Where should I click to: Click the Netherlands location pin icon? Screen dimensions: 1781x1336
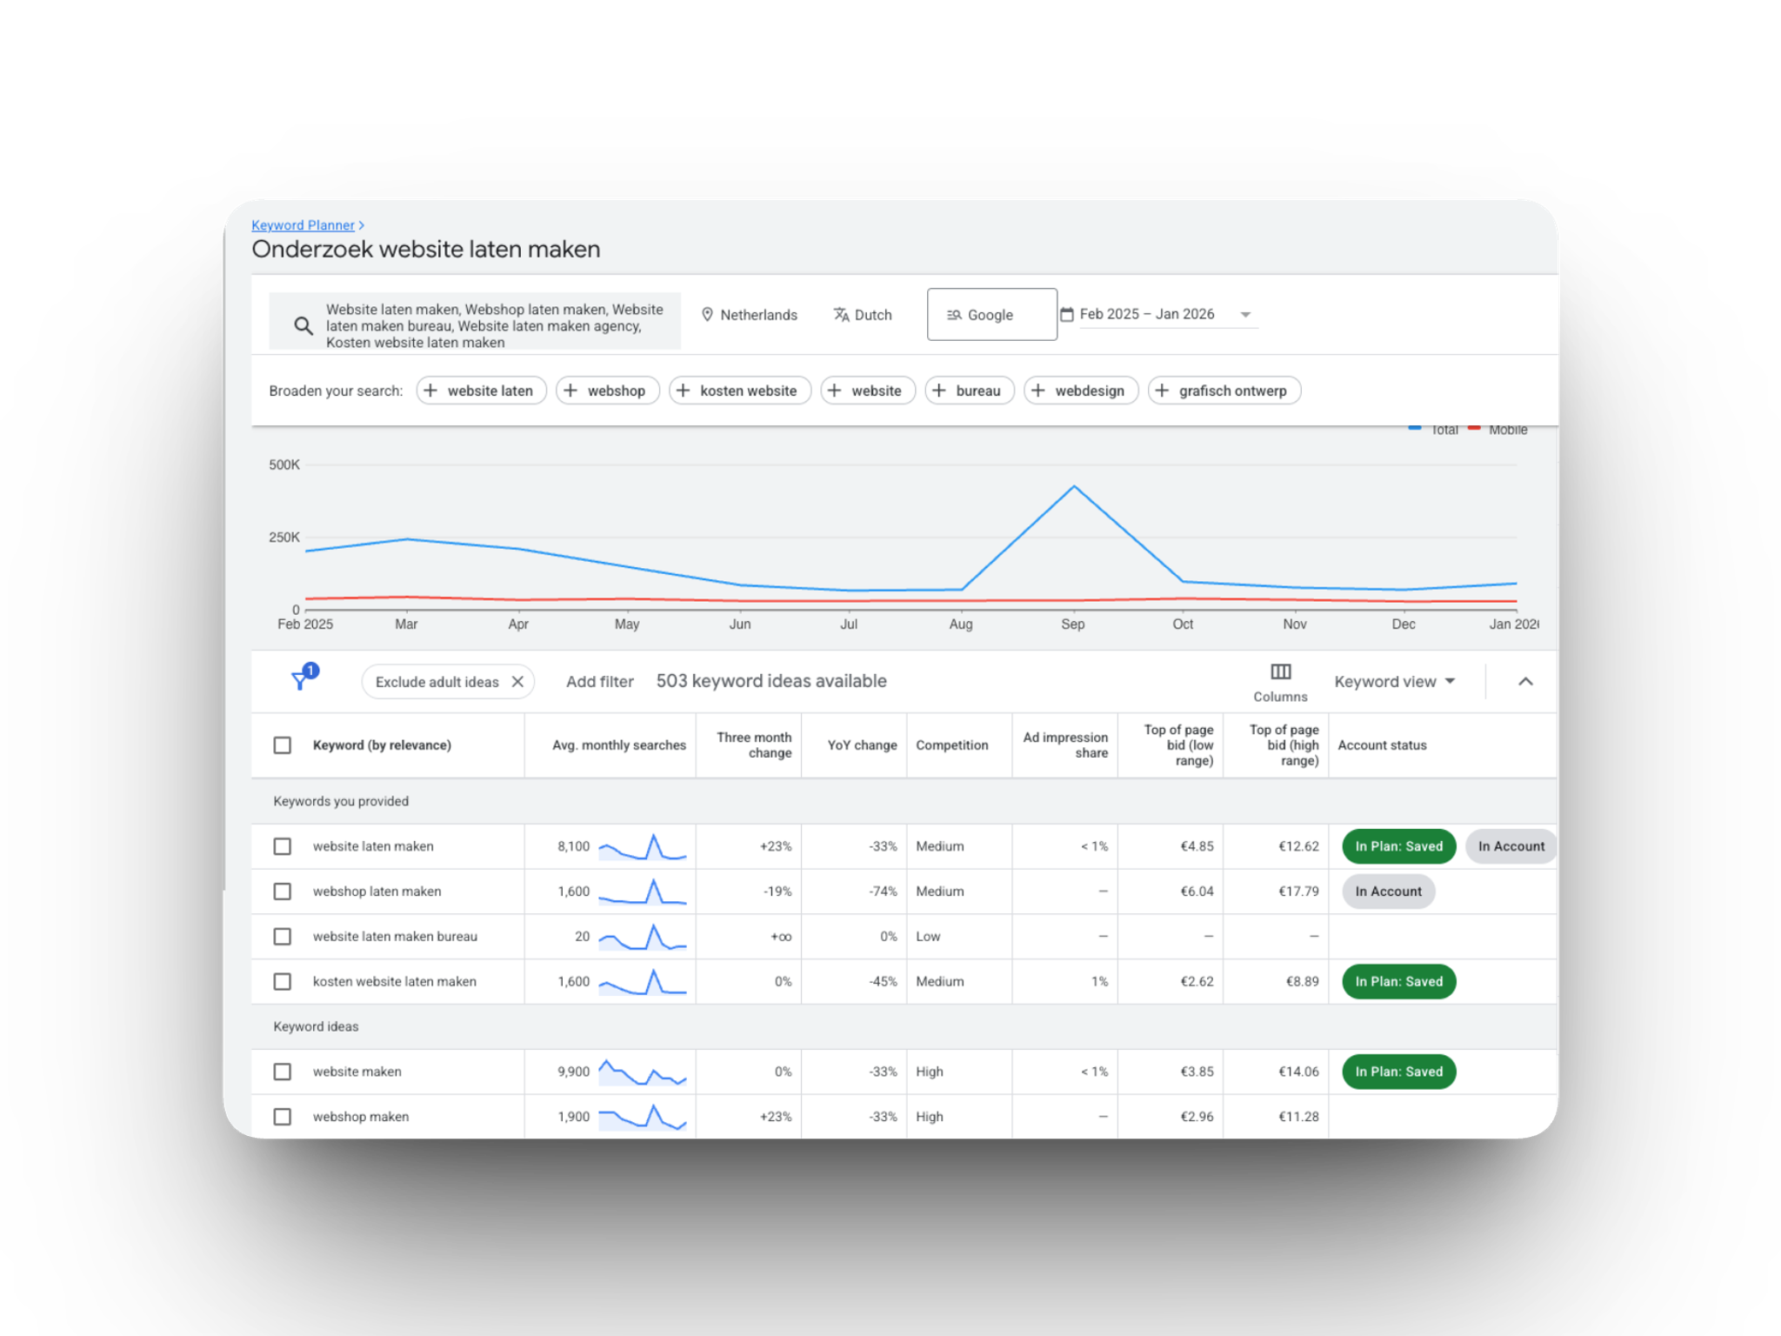click(707, 315)
